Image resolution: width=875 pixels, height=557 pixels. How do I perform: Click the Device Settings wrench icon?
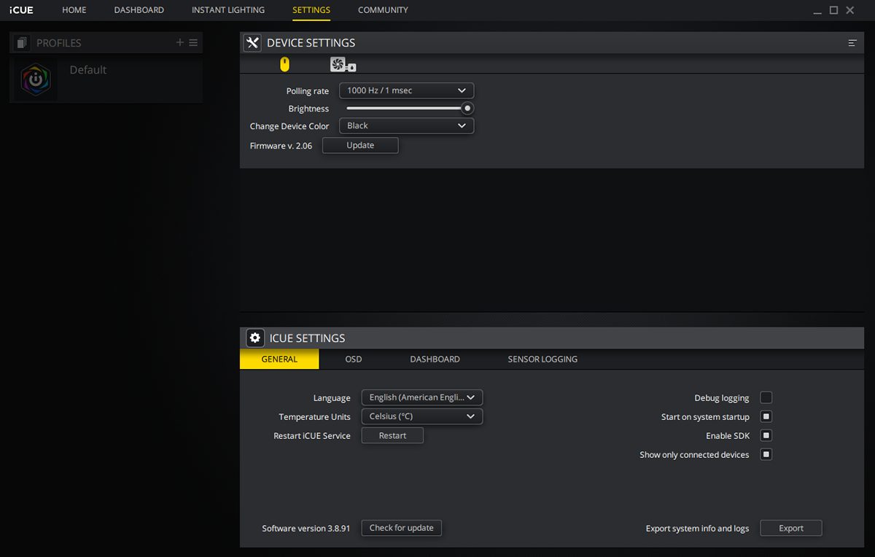coord(252,43)
